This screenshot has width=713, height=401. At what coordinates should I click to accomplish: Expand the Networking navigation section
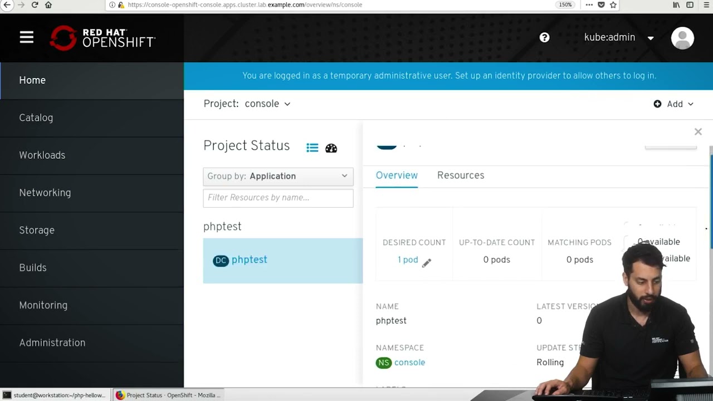click(92, 192)
